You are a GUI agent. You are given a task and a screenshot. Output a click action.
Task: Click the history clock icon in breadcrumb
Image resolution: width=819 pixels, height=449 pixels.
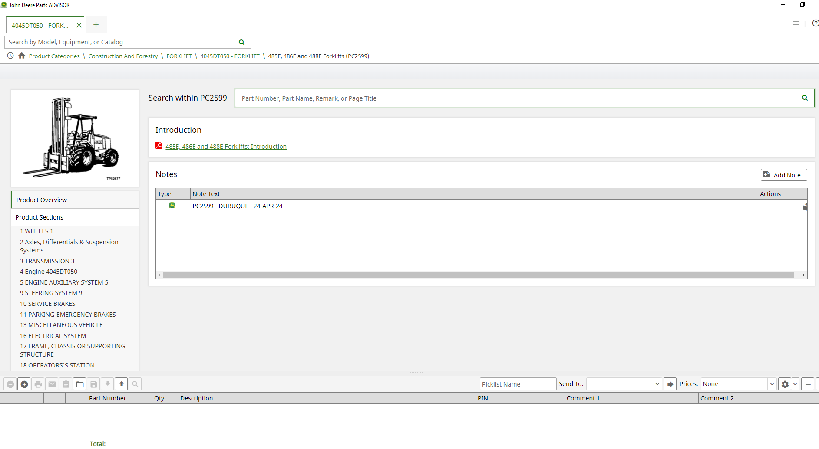point(10,56)
